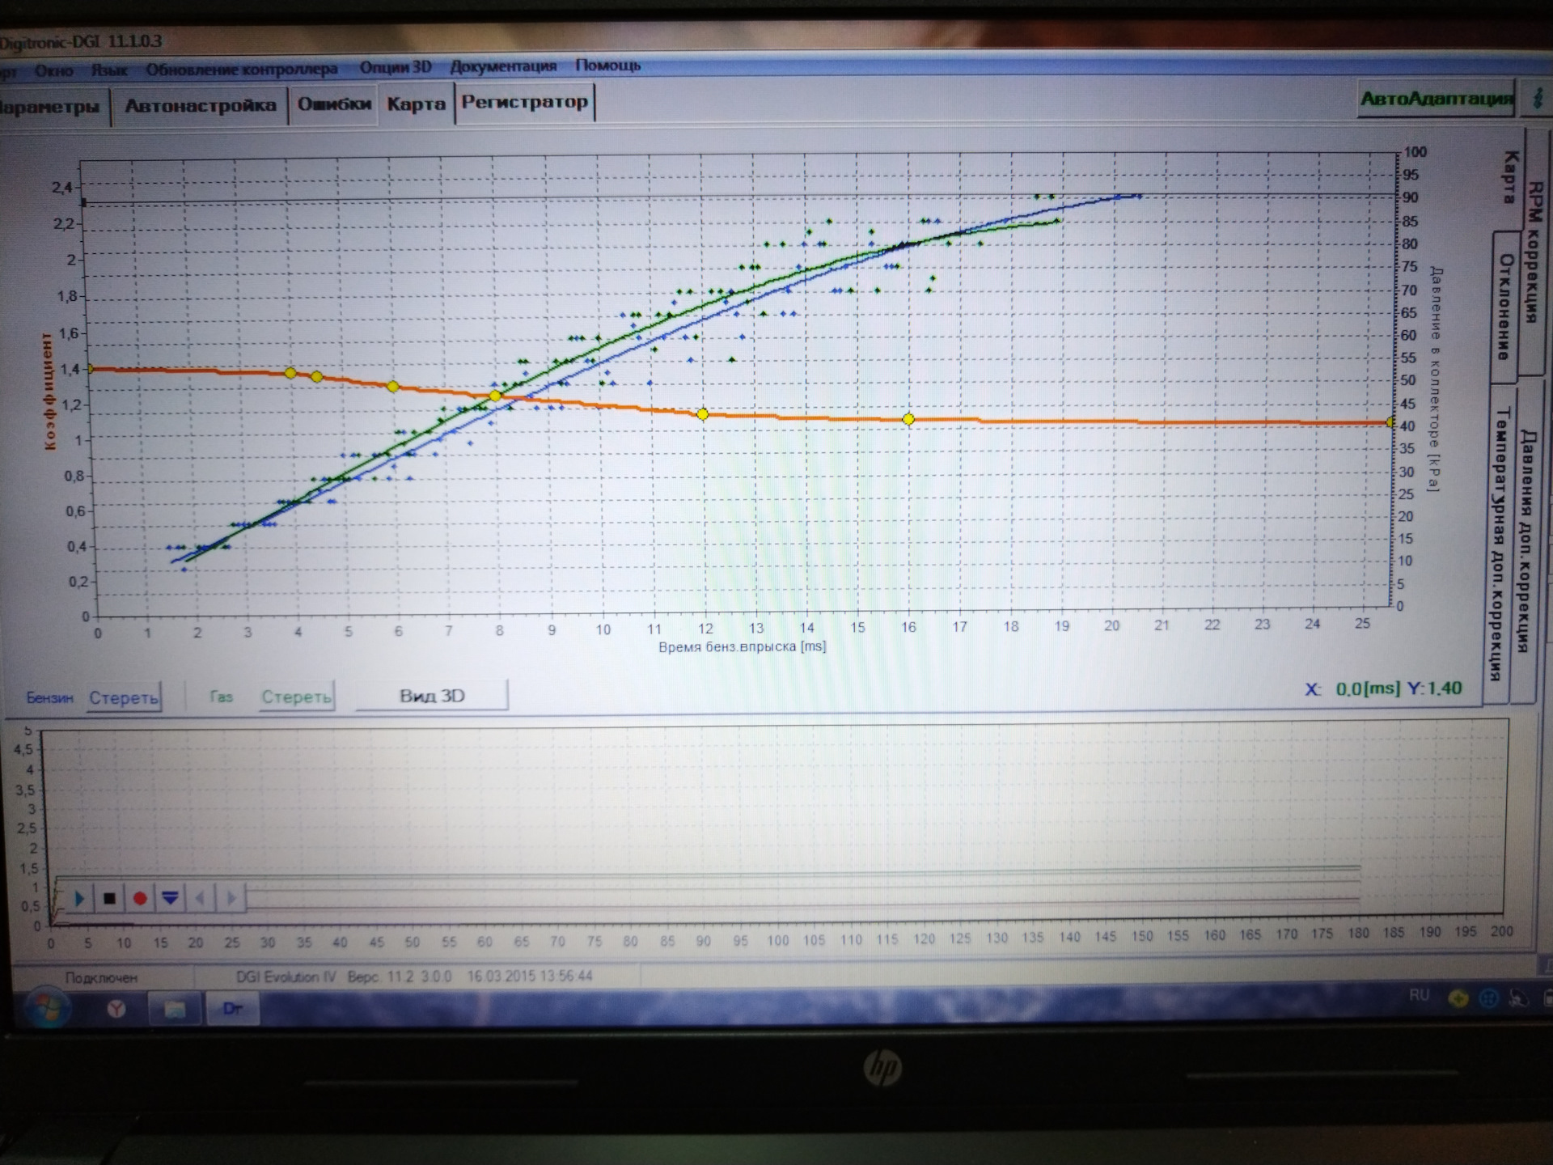Open the Windows Start menu
This screenshot has height=1165, width=1553.
tap(47, 1008)
